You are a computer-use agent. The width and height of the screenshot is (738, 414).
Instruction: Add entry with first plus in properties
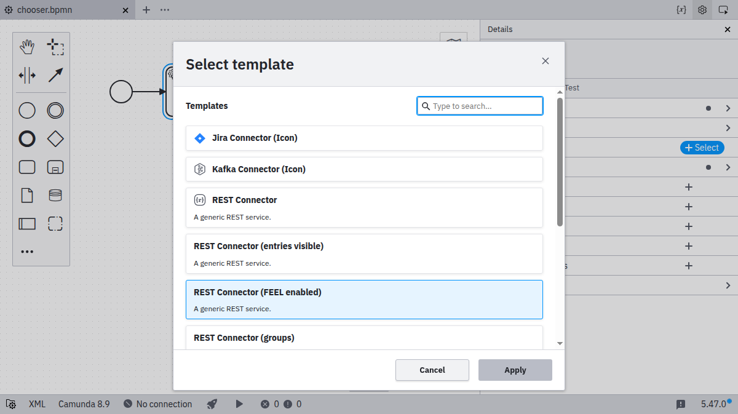[x=689, y=187]
